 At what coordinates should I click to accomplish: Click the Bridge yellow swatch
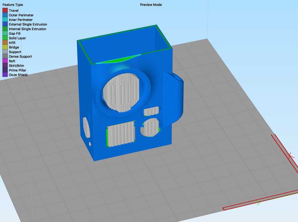[x=5, y=47]
